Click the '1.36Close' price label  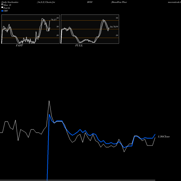point(164,136)
